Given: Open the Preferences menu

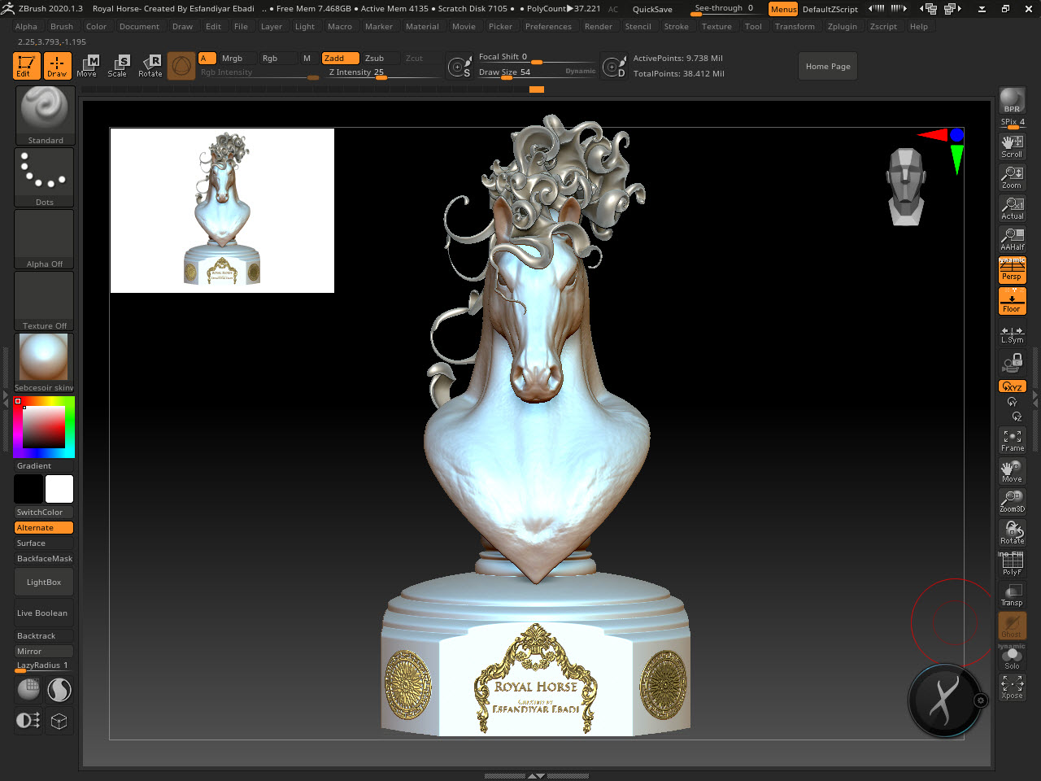Looking at the screenshot, I should point(548,27).
